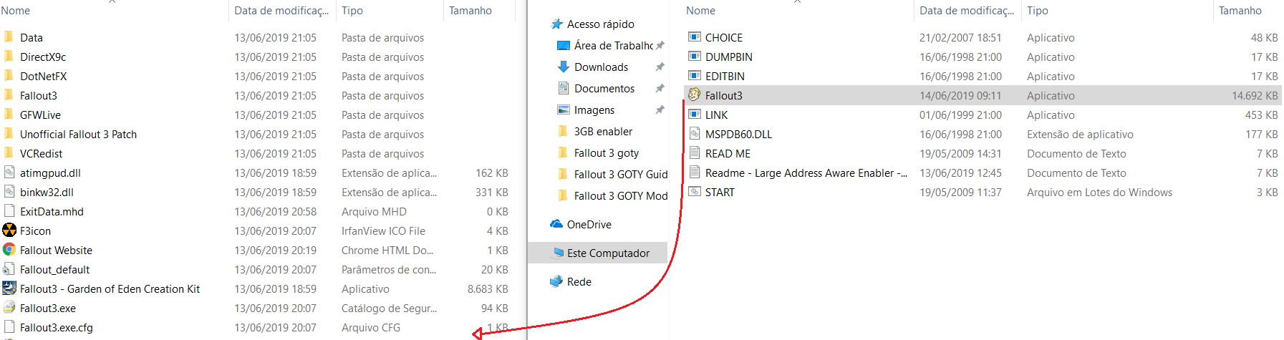Select Readme - Large Address Aware Enabler file
Screen dimensions: 1284x340
[806, 173]
